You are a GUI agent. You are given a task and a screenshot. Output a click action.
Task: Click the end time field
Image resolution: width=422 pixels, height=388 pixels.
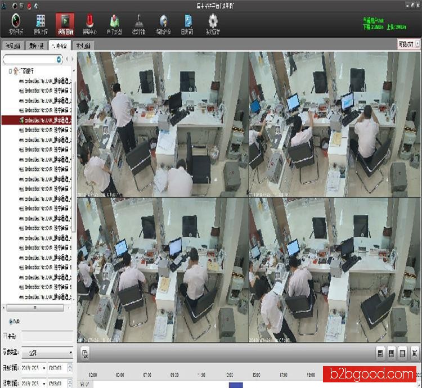click(57, 383)
